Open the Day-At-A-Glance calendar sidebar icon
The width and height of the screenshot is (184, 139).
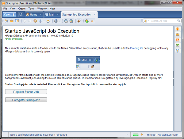tap(177, 45)
